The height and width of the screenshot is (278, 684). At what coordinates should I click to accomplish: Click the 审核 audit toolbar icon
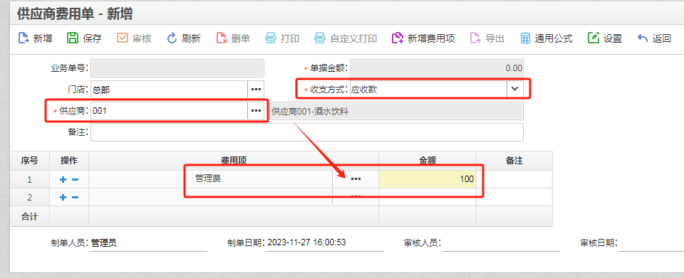click(x=122, y=38)
